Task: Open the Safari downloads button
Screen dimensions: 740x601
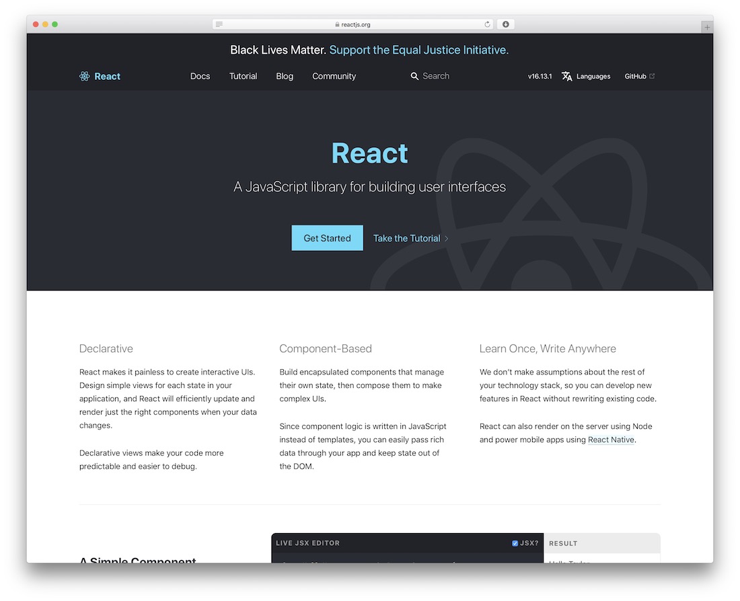Action: tap(505, 24)
